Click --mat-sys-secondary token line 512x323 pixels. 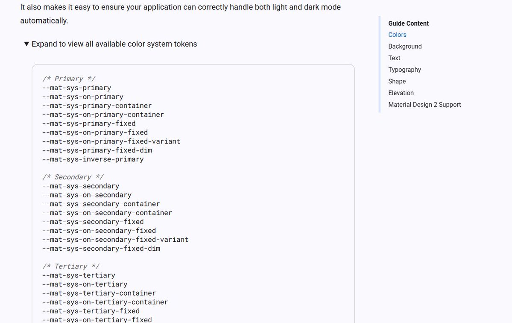point(81,186)
